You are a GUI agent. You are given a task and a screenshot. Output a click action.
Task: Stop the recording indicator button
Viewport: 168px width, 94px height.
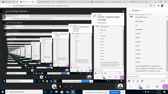click(123, 11)
